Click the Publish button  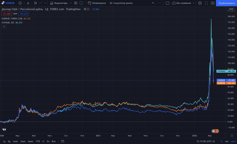[227, 3]
